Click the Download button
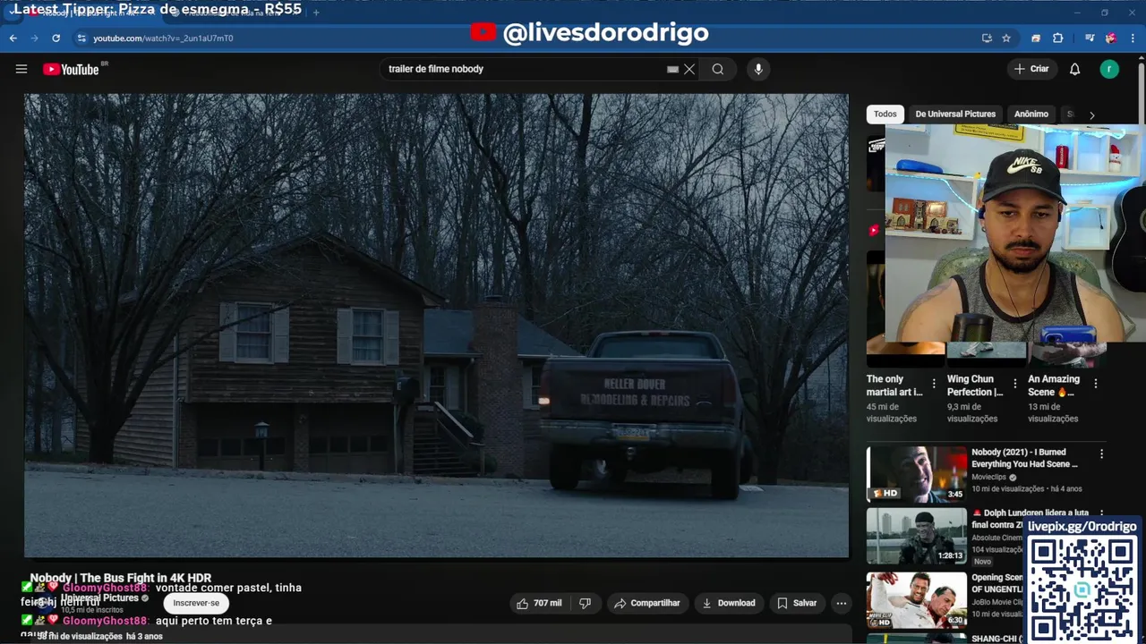 [729, 603]
